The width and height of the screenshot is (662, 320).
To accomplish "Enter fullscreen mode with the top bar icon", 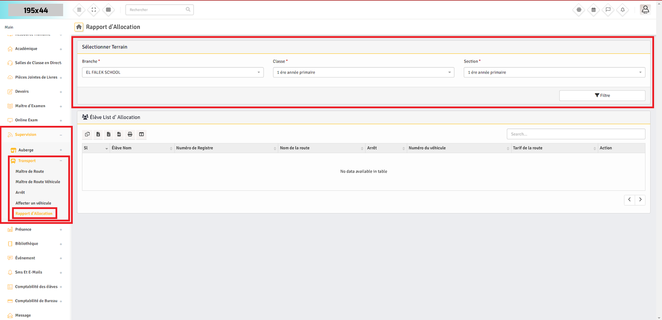I will pyautogui.click(x=94, y=10).
